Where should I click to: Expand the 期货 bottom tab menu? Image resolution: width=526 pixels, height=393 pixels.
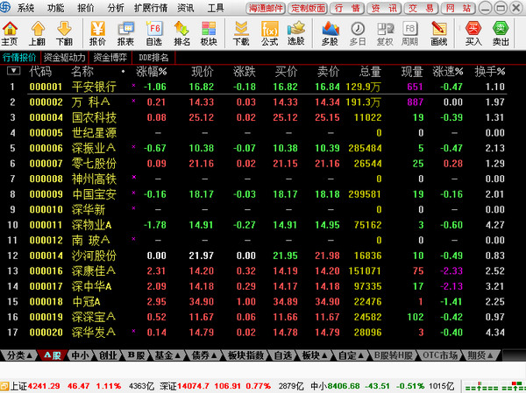(480, 355)
